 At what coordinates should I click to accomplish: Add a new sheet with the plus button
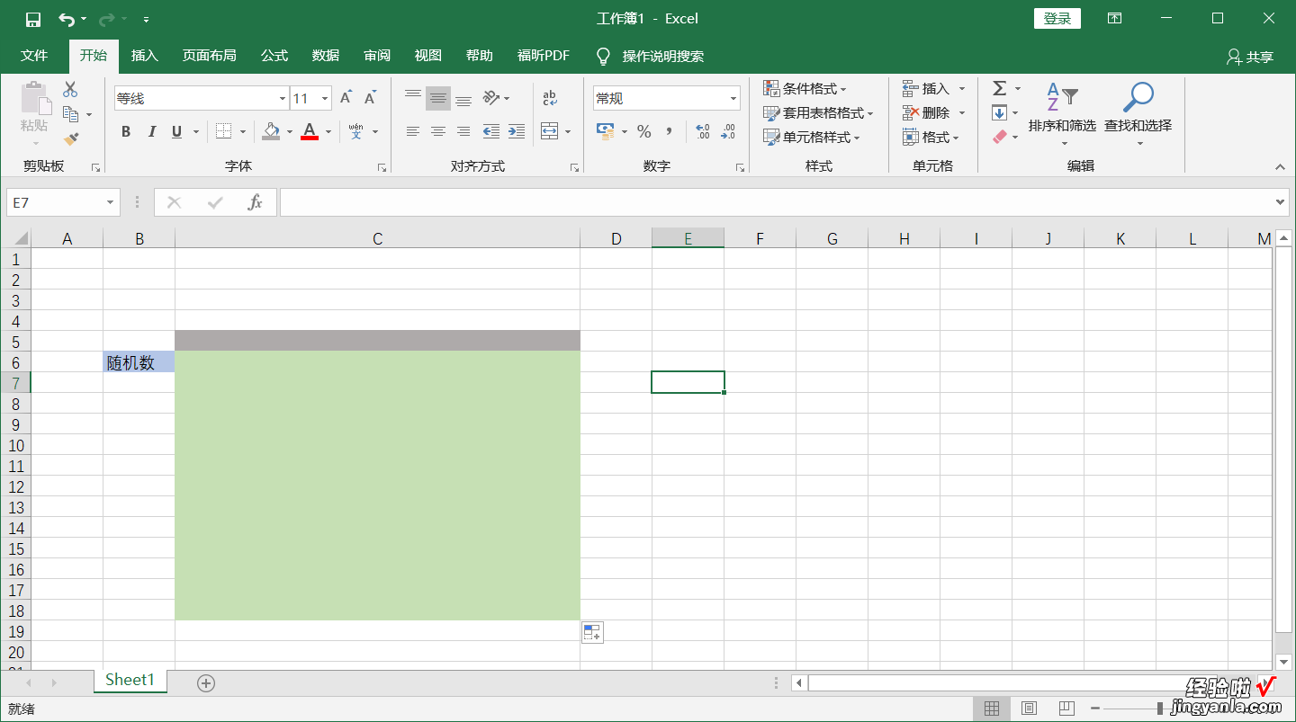[206, 683]
